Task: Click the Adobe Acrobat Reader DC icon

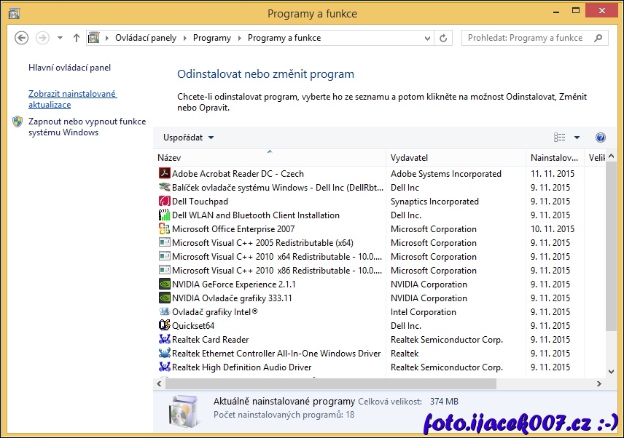Action: coord(164,174)
